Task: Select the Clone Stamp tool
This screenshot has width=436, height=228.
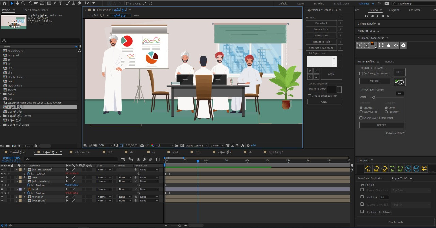Action: [x=74, y=3]
